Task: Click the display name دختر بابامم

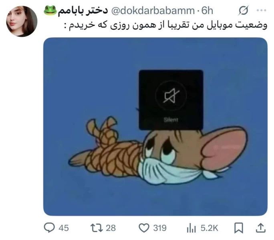Action: [83, 11]
